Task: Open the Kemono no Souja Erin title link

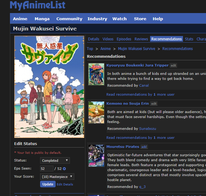Action: [127, 103]
